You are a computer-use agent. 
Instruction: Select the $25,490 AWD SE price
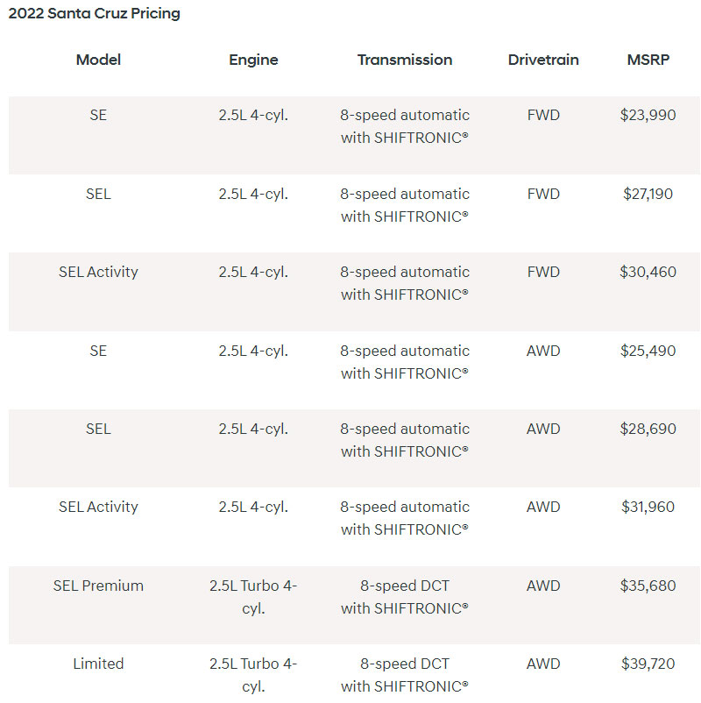click(648, 351)
